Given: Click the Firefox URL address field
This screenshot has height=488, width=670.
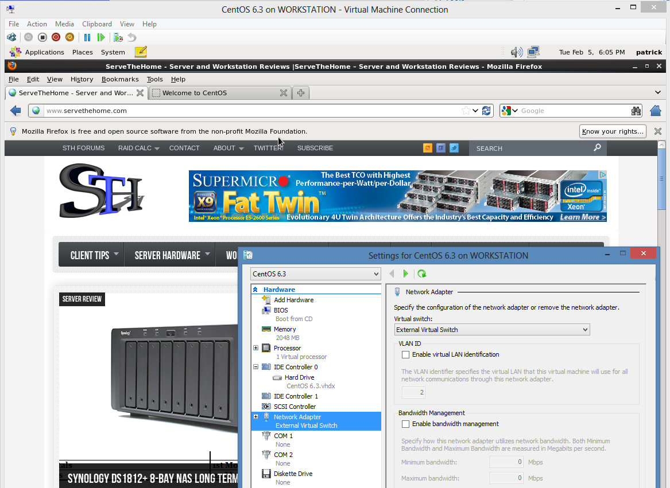Looking at the screenshot, I should point(253,111).
